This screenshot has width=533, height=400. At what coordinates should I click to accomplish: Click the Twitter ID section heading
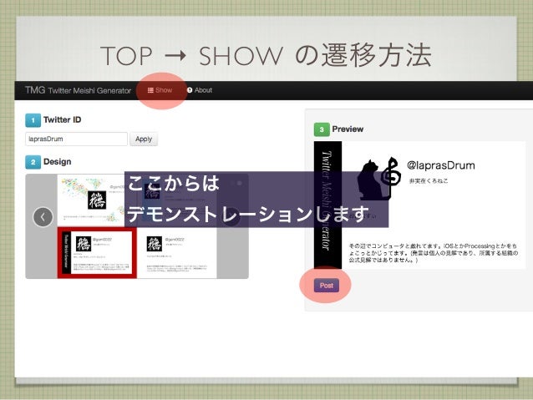pos(62,119)
